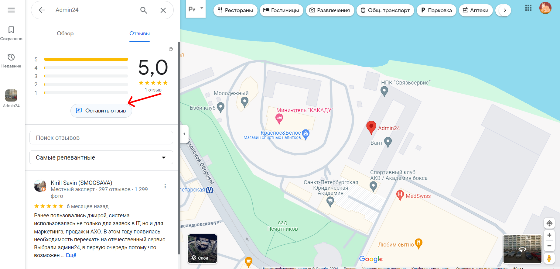Open the input language Ру dropdown arrow
Screen dimensions: 560x269
coord(202,9)
